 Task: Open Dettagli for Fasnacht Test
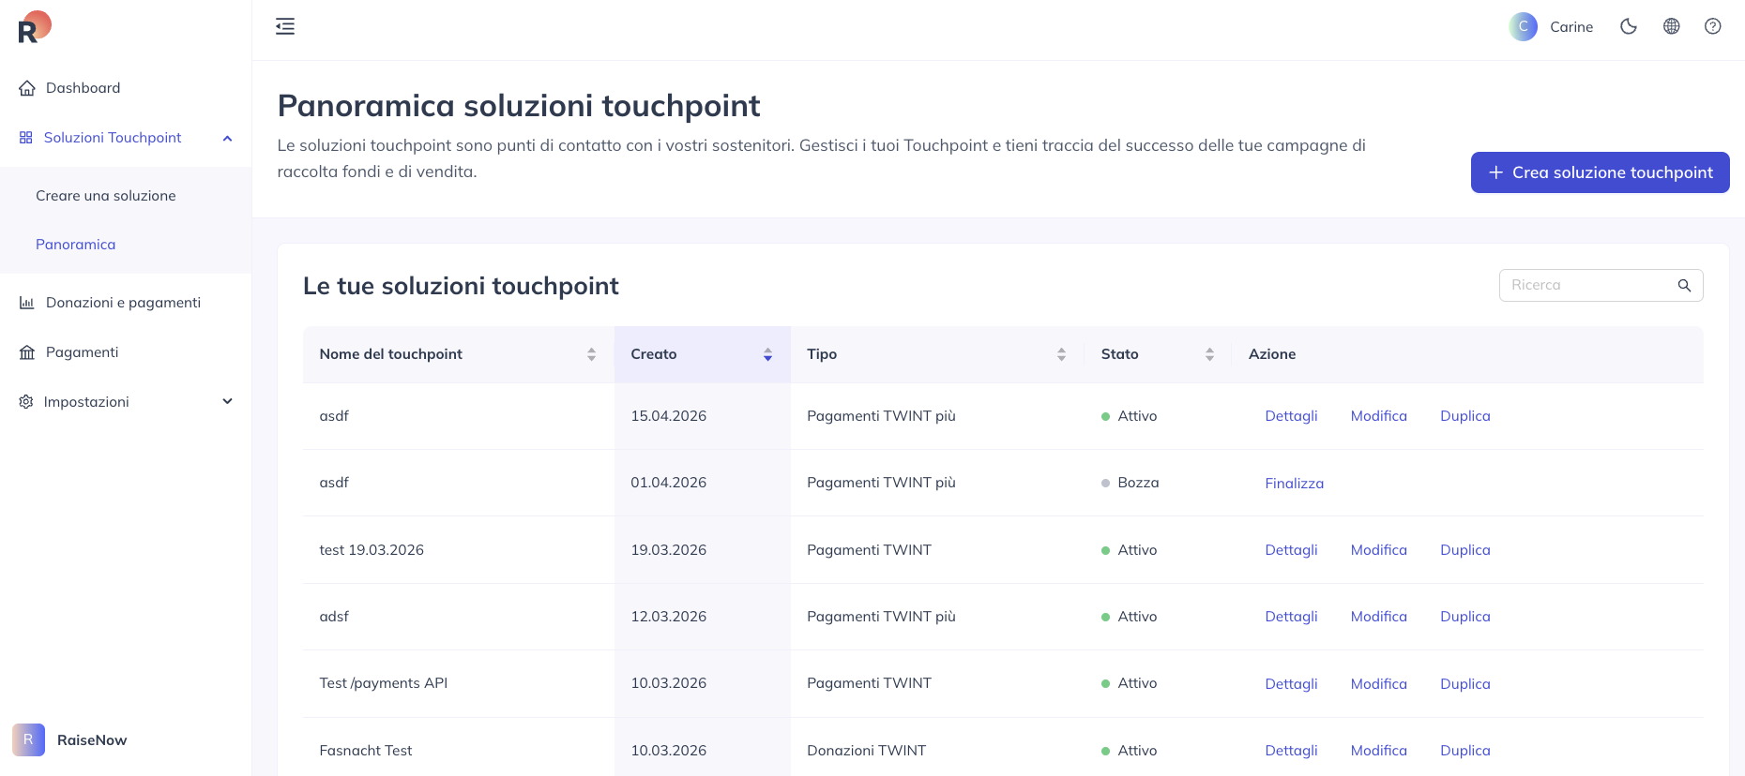tap(1291, 751)
